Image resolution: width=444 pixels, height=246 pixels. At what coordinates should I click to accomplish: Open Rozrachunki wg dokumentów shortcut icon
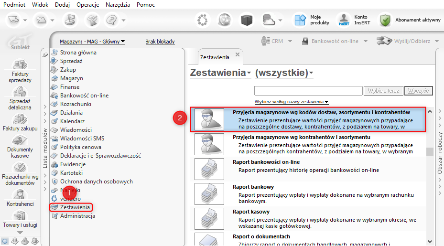pyautogui.click(x=20, y=167)
